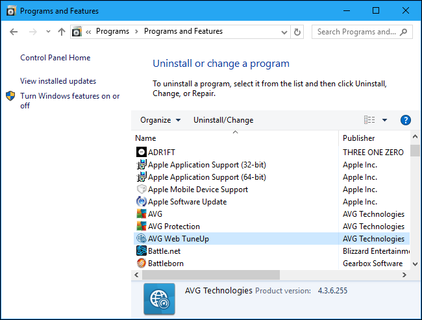Open the help question mark icon
422x320 pixels.
406,120
